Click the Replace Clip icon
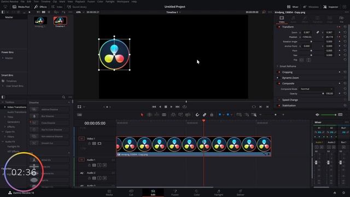Viewport: 350px width, 197px height. click(188, 114)
